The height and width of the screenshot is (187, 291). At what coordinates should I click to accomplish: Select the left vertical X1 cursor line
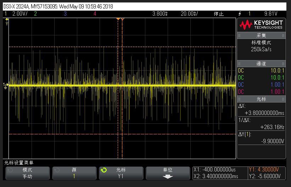coord(118,89)
